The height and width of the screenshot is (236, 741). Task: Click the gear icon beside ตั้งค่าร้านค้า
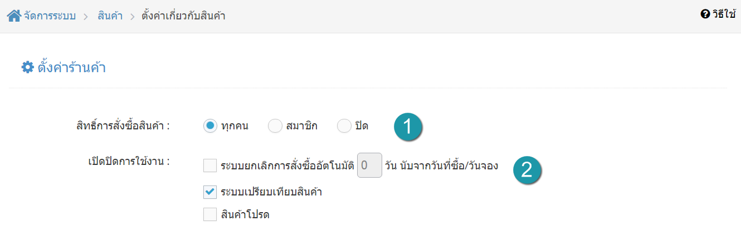(x=27, y=68)
